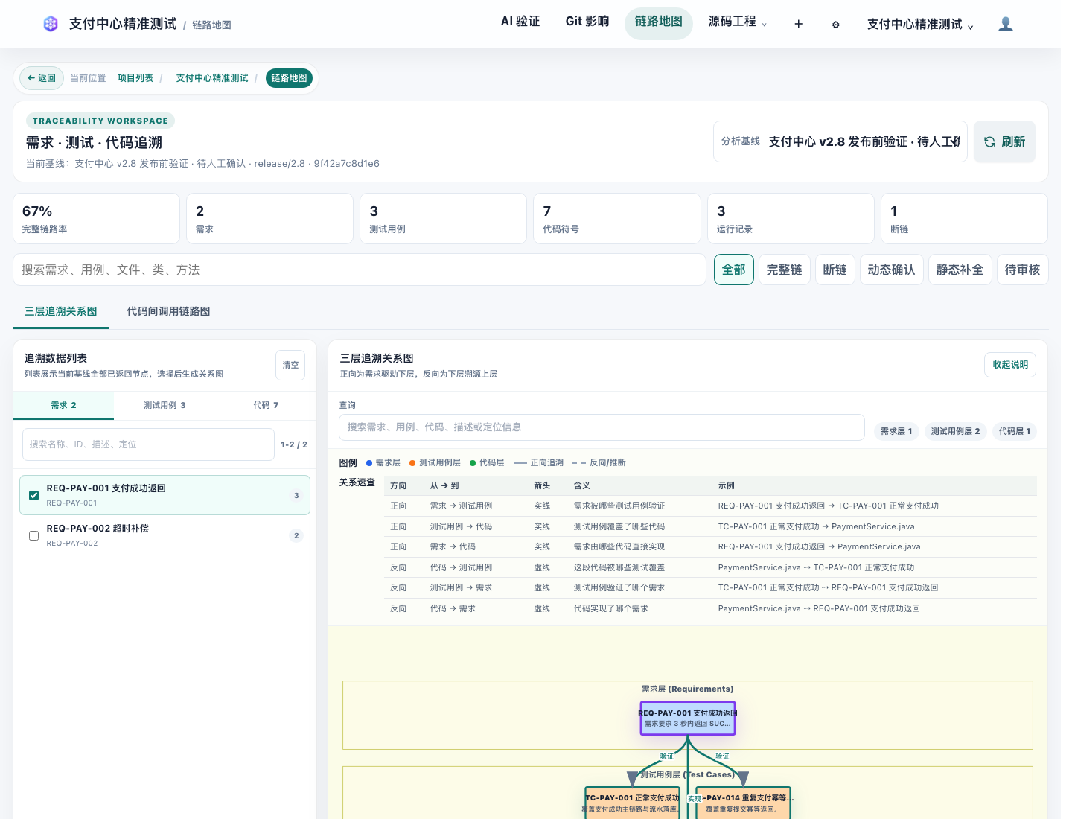Click the 需求层 1 layer badge

tap(896, 431)
